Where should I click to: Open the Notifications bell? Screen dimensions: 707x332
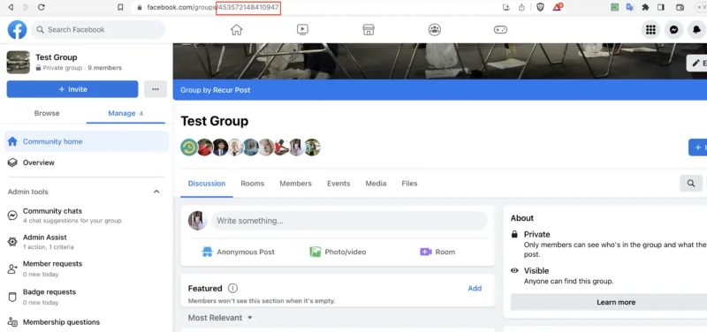(697, 30)
